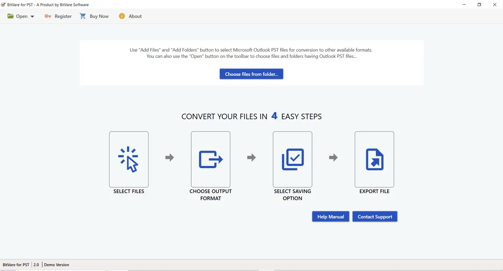Minimize the BitVare application window
This screenshot has height=271, width=503.
coord(464,5)
